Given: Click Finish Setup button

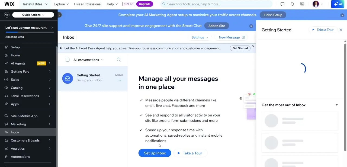Looking at the screenshot, I should click(x=273, y=15).
